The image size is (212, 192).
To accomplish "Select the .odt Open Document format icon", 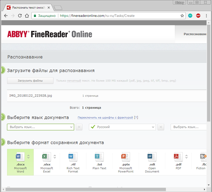I will 152,157.
